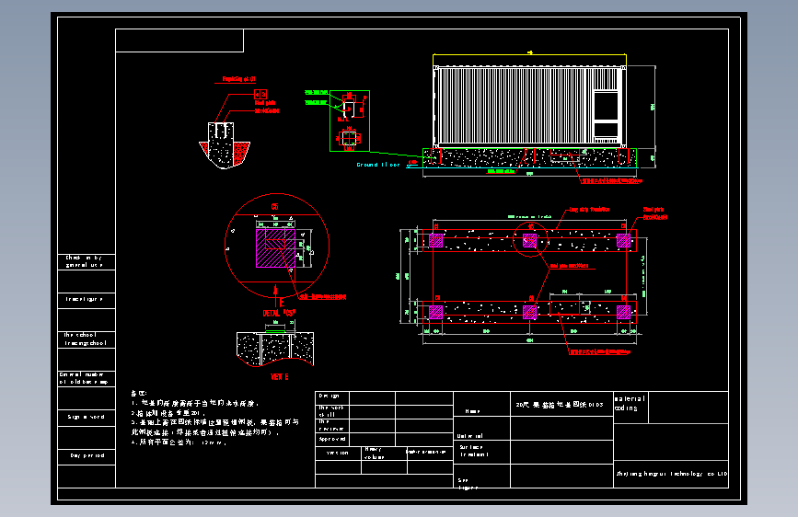The height and width of the screenshot is (517, 798).
Task: Click the 'Heavy volume' title block cell
Action: tap(384, 453)
